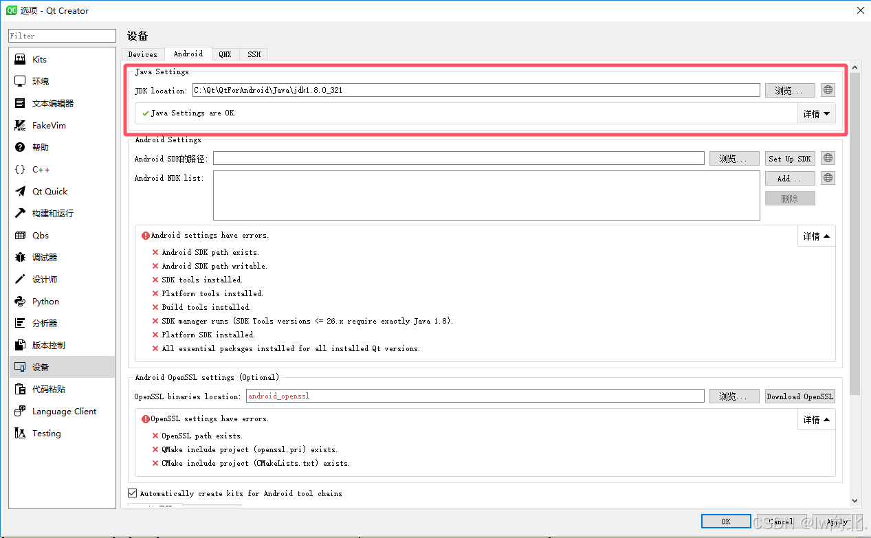Switch to the Android tab
Screen dimensions: 871x538
click(x=188, y=54)
